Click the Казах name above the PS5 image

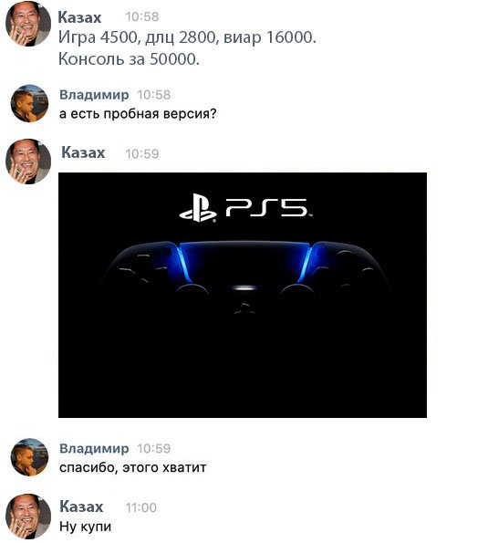point(83,152)
